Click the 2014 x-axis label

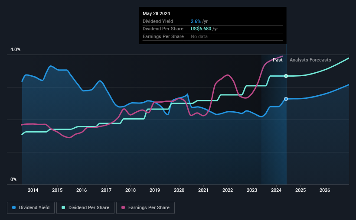pyautogui.click(x=33, y=190)
